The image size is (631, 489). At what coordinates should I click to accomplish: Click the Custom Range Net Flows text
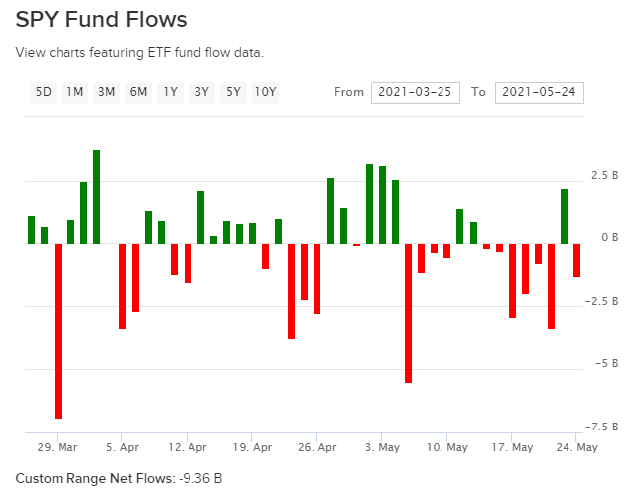click(x=119, y=477)
